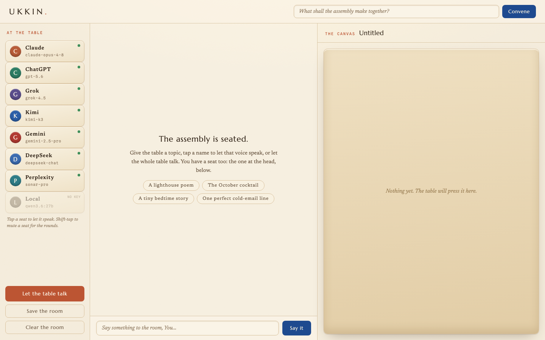Click the claude-opus-4-8 model label
Image resolution: width=545 pixels, height=340 pixels.
point(45,55)
